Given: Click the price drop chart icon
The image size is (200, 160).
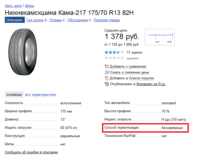Looking at the screenshot, I should coord(107,72).
